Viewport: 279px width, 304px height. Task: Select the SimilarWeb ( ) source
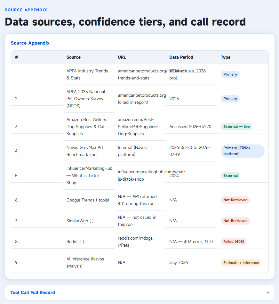(80, 221)
